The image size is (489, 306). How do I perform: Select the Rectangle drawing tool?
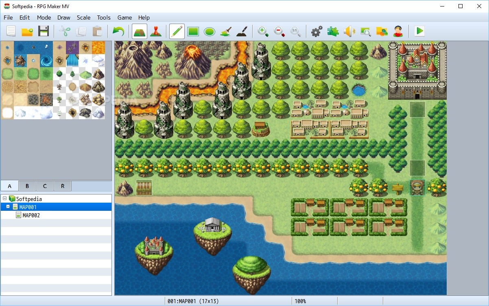pos(193,31)
